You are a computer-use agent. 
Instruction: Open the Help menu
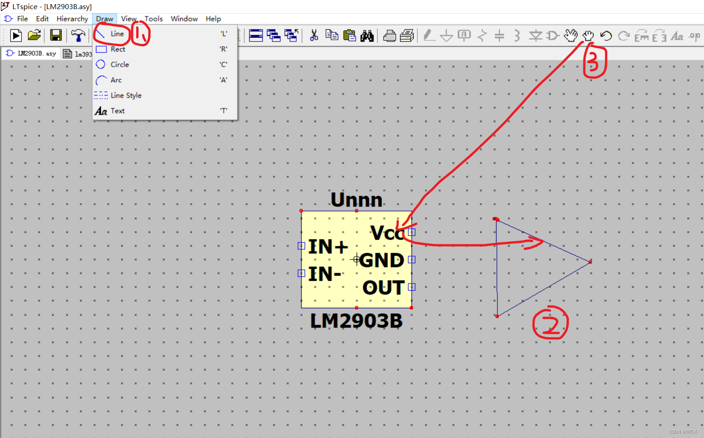coord(213,19)
